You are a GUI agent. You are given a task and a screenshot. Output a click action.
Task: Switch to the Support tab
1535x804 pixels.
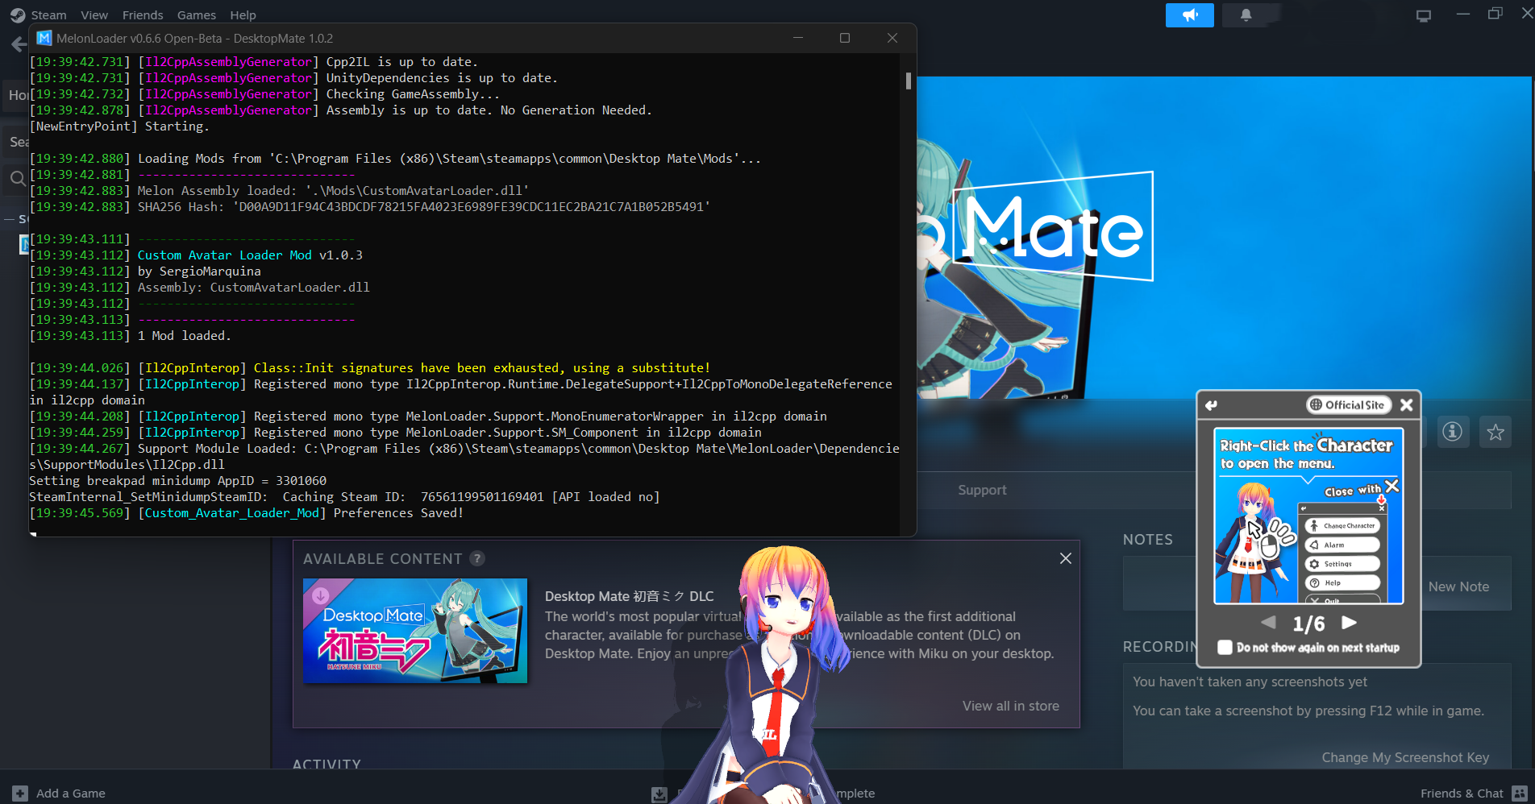[982, 490]
